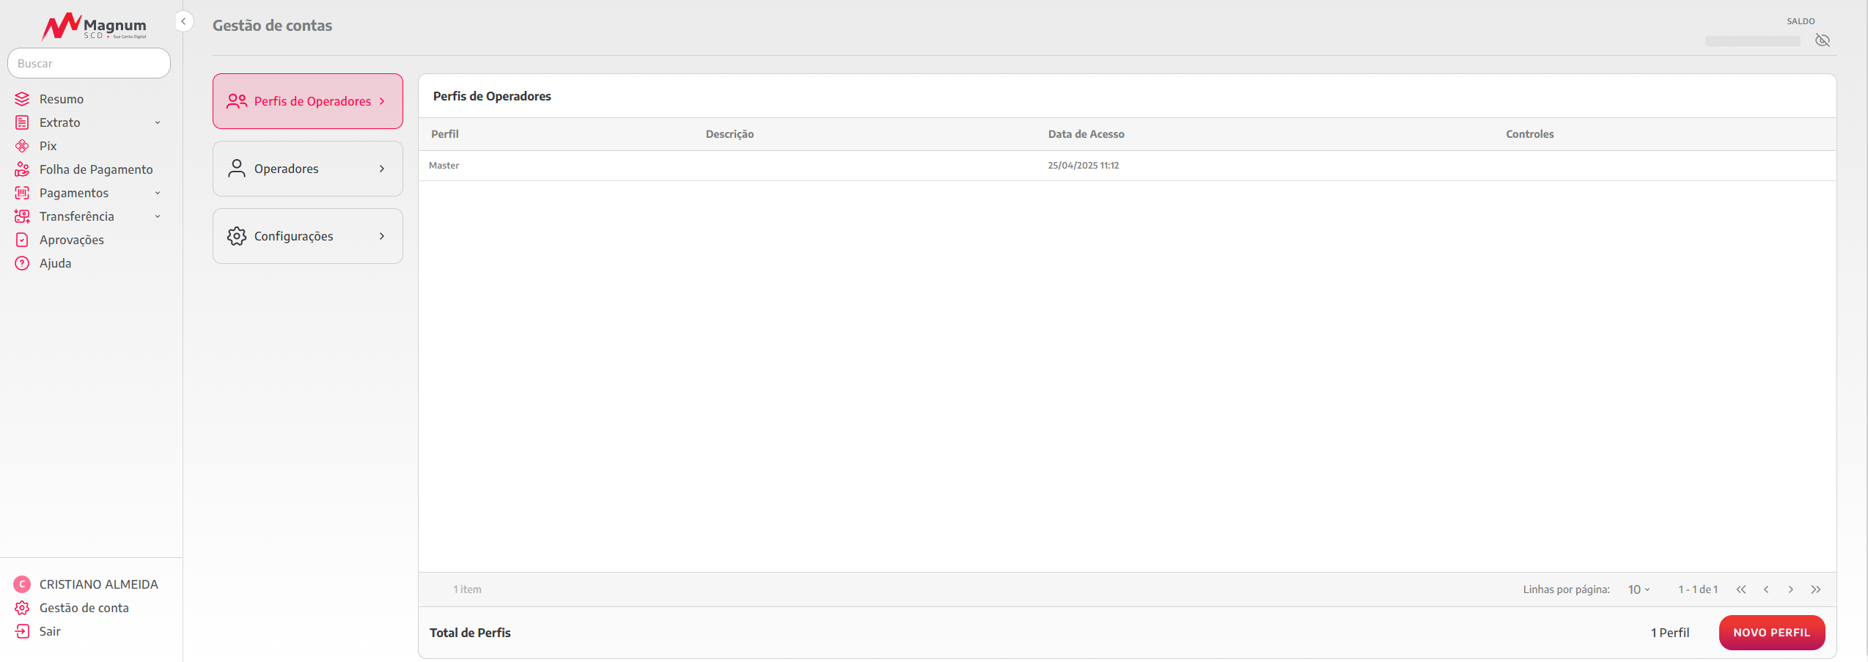Open Folha de Pagamento menu item
1868x662 pixels.
(96, 169)
